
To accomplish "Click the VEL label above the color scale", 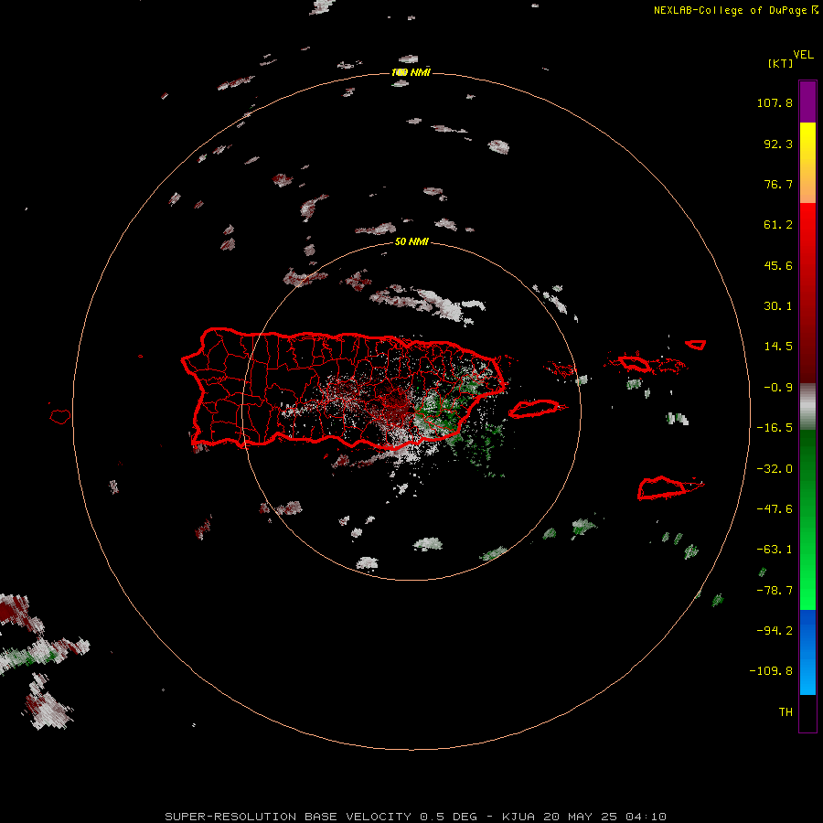I will tap(803, 55).
